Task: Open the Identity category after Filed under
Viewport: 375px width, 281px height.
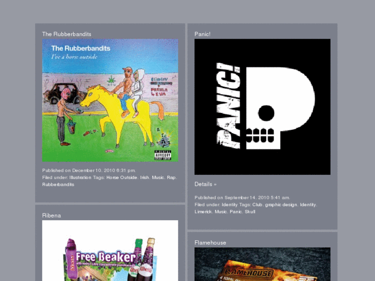Action: click(230, 205)
